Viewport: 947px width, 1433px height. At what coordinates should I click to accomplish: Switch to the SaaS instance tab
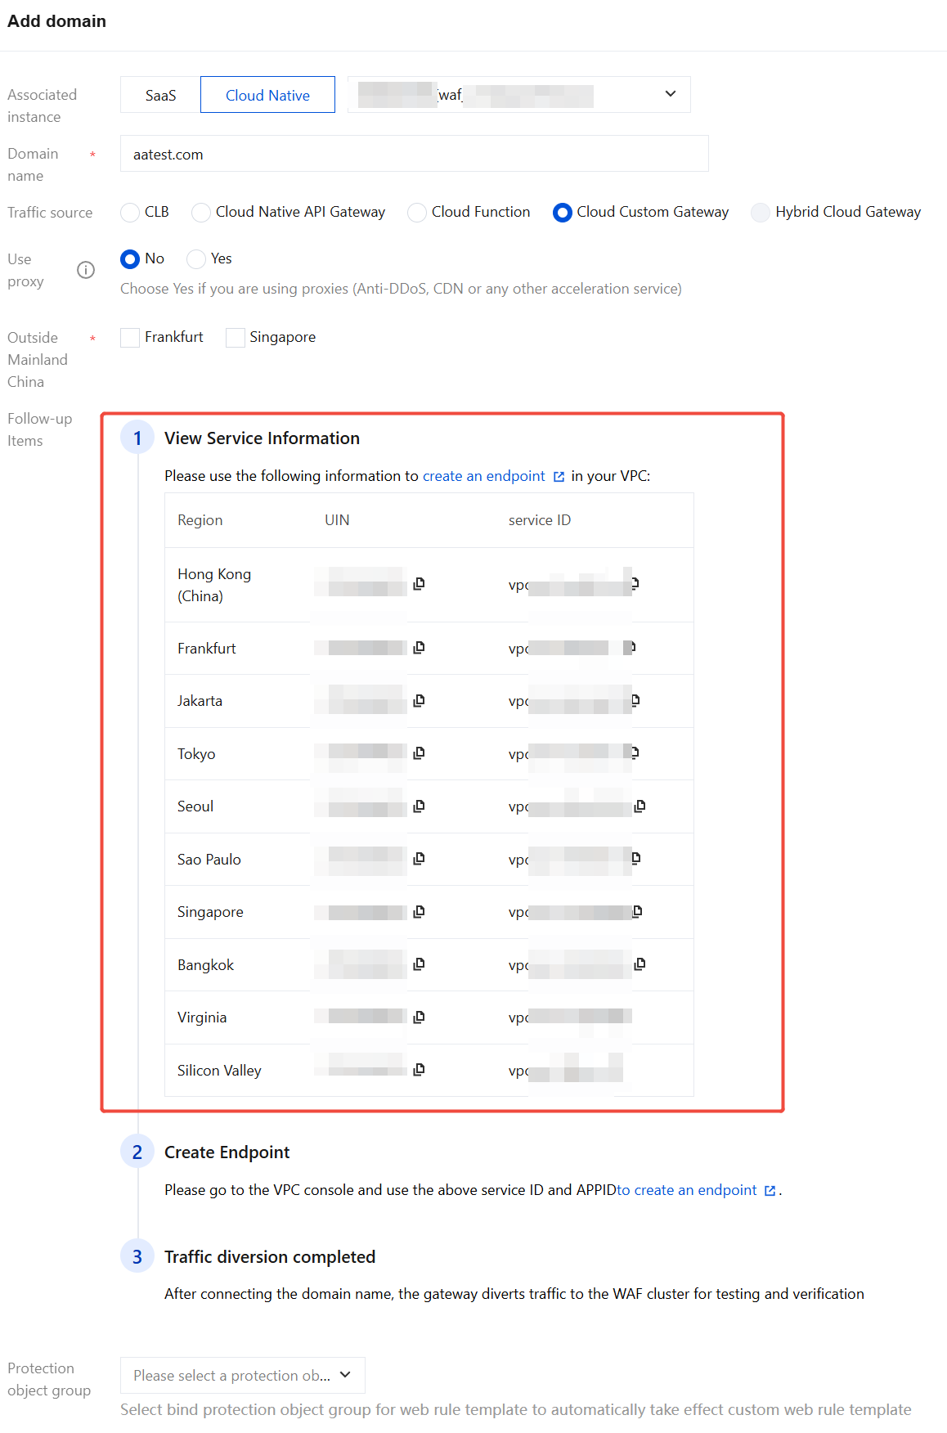coord(160,95)
